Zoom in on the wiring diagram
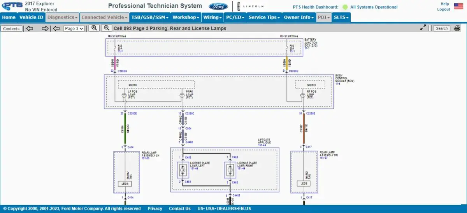 94,28
